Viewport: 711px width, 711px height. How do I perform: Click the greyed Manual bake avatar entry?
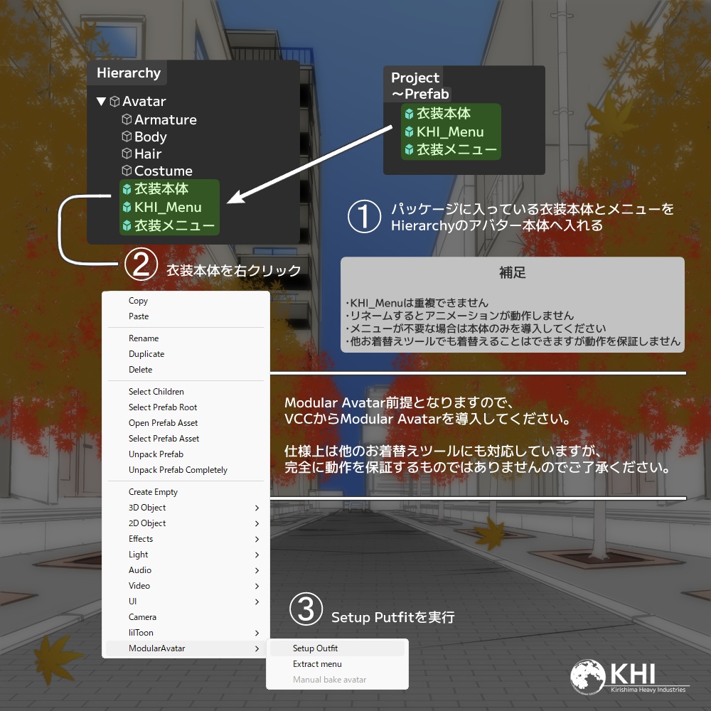click(337, 680)
